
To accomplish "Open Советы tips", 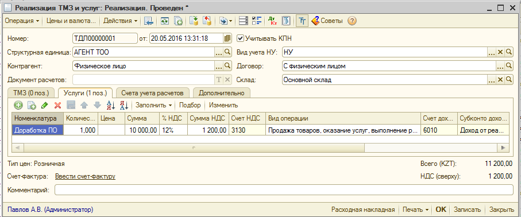I will (327, 21).
